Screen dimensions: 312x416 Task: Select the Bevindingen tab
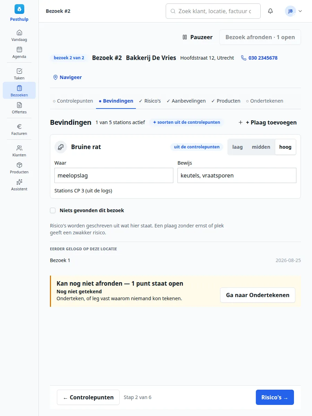116,101
